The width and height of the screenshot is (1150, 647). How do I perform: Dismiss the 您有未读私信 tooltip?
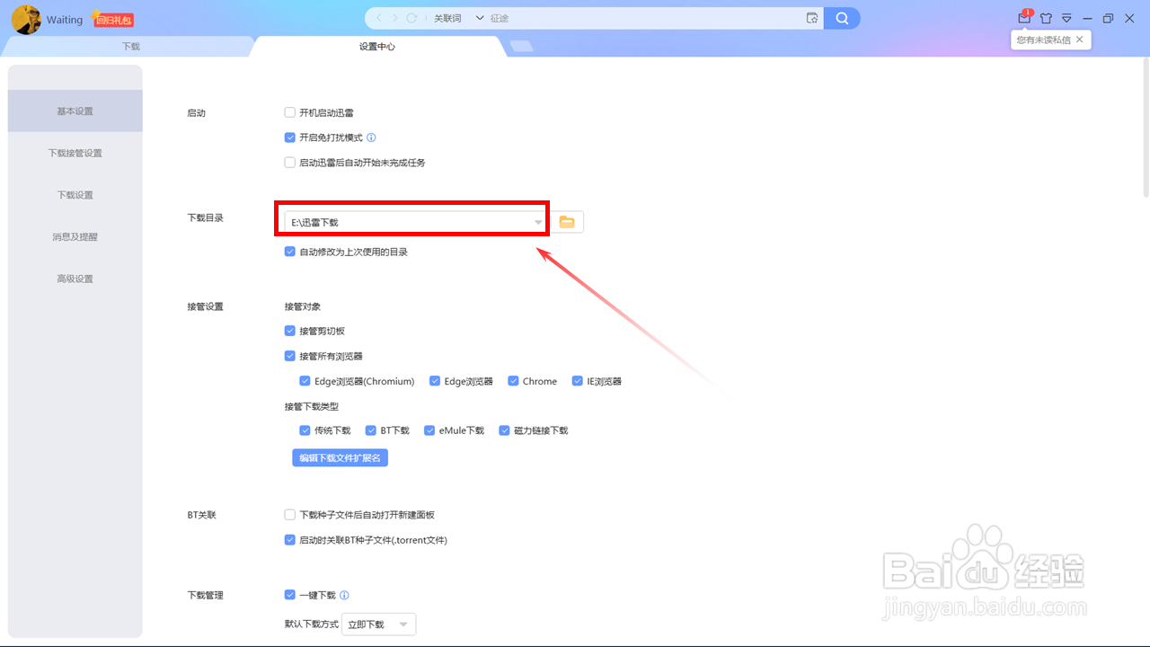tap(1079, 40)
